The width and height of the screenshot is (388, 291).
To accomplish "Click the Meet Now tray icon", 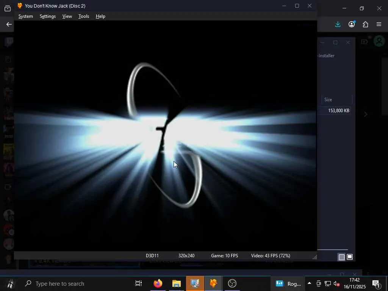I will point(319,283).
